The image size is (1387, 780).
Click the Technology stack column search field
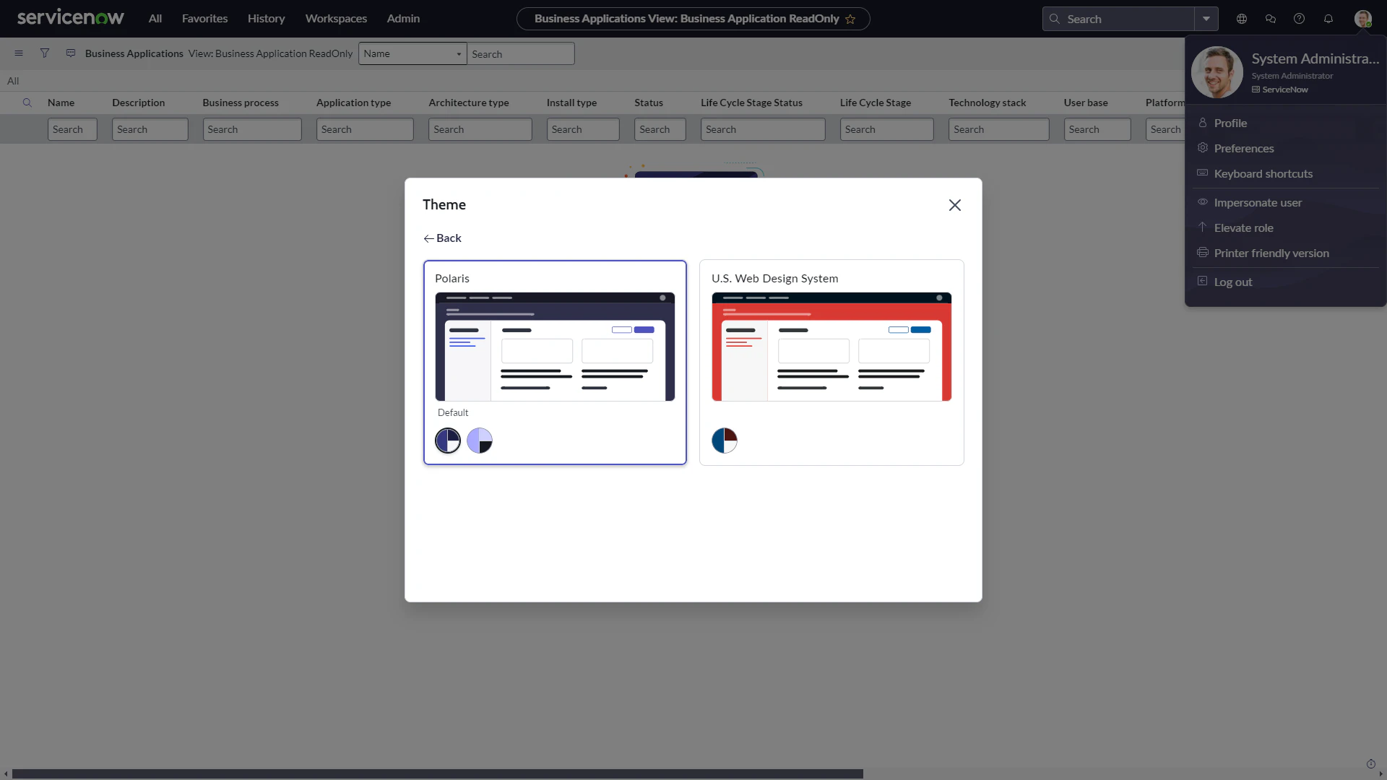pyautogui.click(x=999, y=129)
